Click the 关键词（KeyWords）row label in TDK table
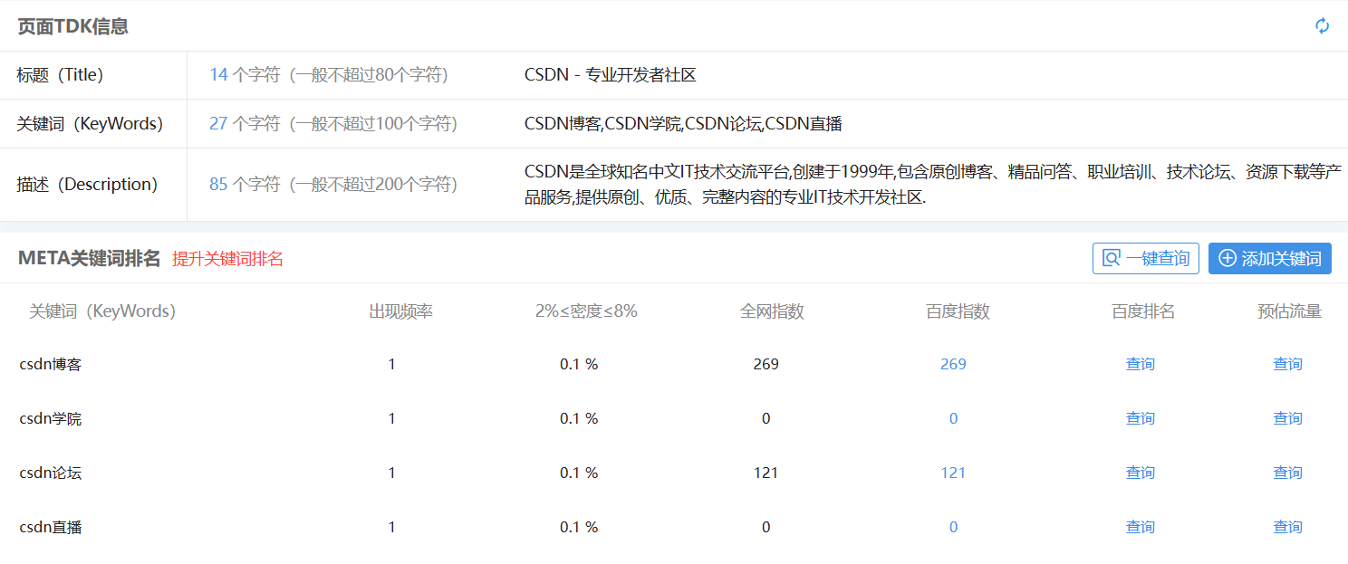Screen dimensions: 1348x564 pyautogui.click(x=90, y=124)
